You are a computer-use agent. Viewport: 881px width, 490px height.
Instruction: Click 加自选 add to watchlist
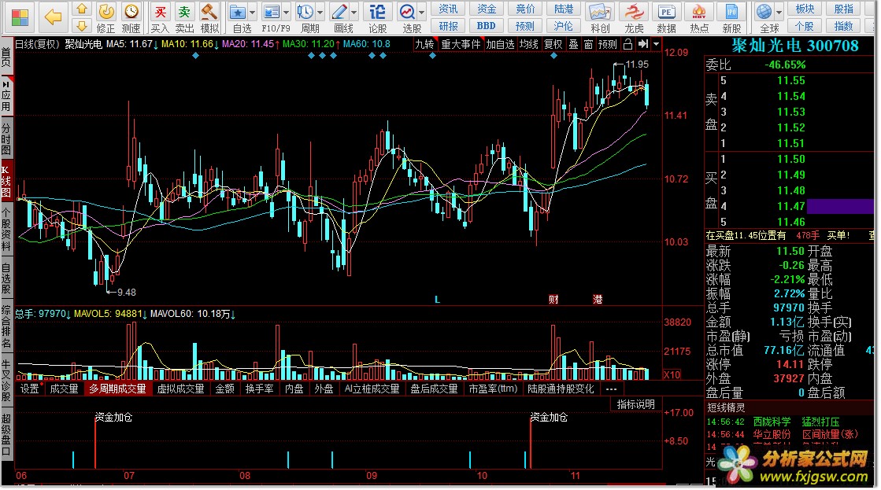[500, 44]
